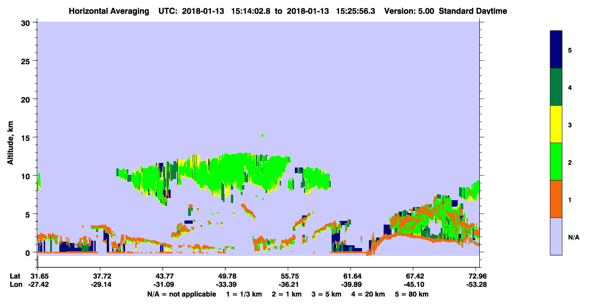Click the y-axis tick label 0
The height and width of the screenshot is (307, 598).
(29, 253)
